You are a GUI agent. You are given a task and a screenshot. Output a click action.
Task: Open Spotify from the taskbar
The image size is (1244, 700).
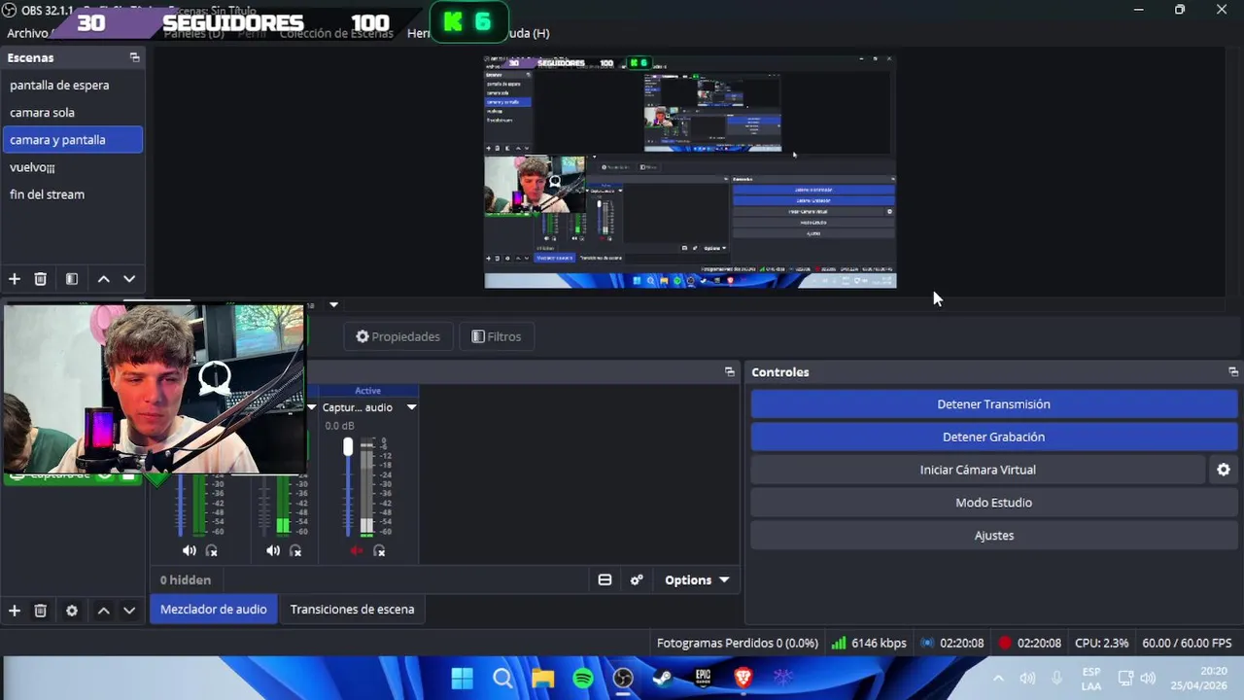[583, 678]
